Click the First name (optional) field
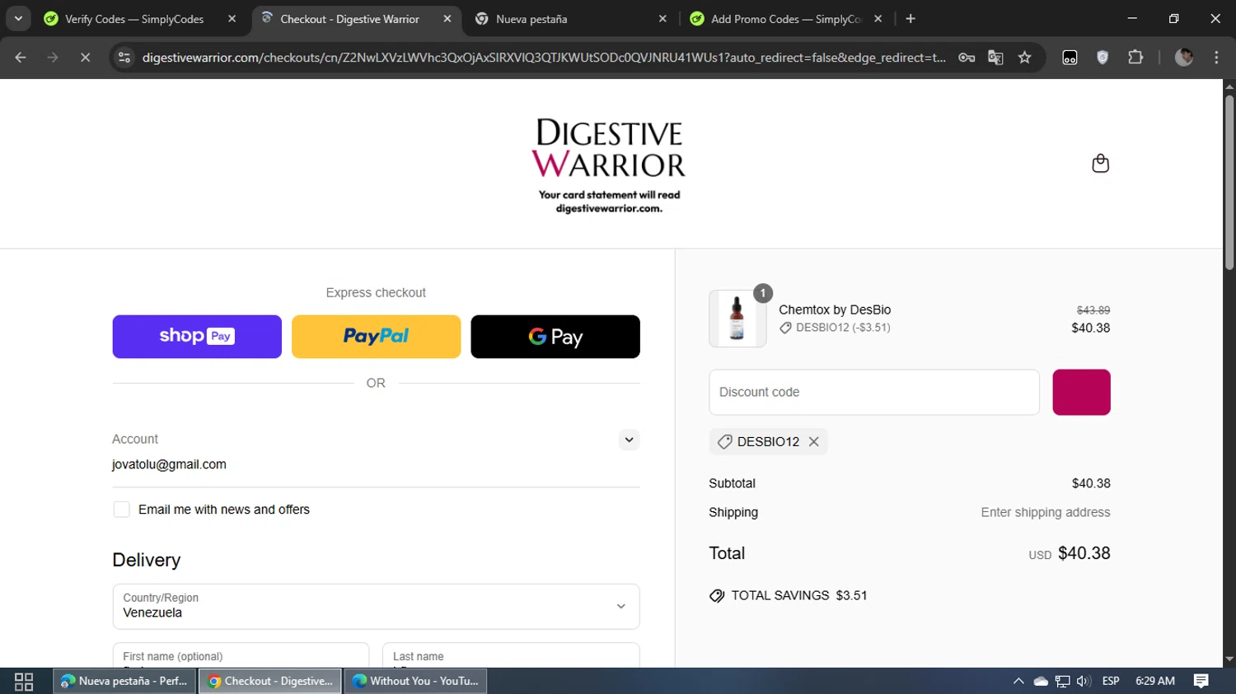 [x=241, y=656]
